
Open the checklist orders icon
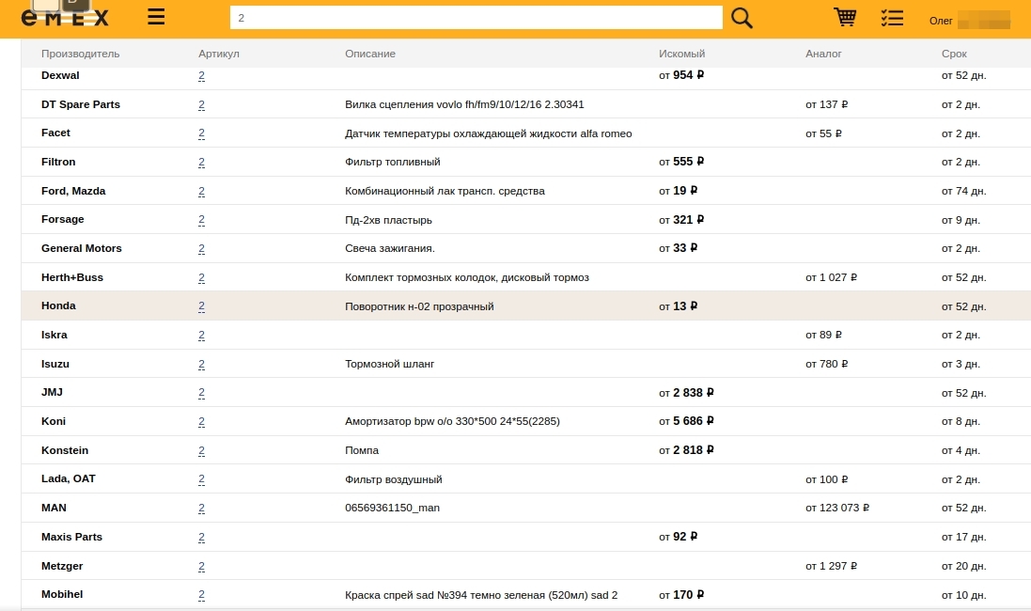(x=892, y=18)
